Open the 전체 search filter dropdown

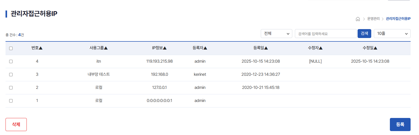(276, 34)
